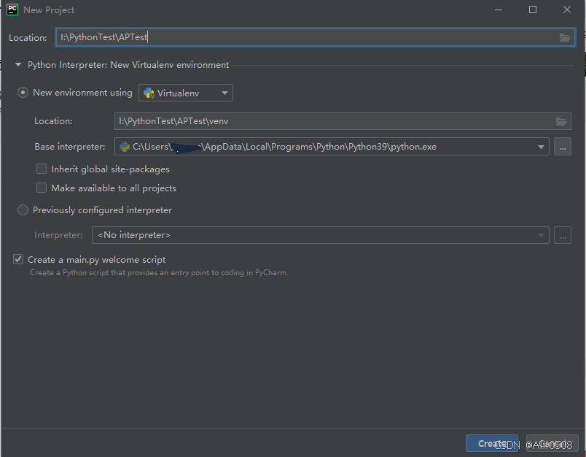This screenshot has height=457, width=586.
Task: Open the Virtualenv environment type dropdown
Action: coord(224,93)
